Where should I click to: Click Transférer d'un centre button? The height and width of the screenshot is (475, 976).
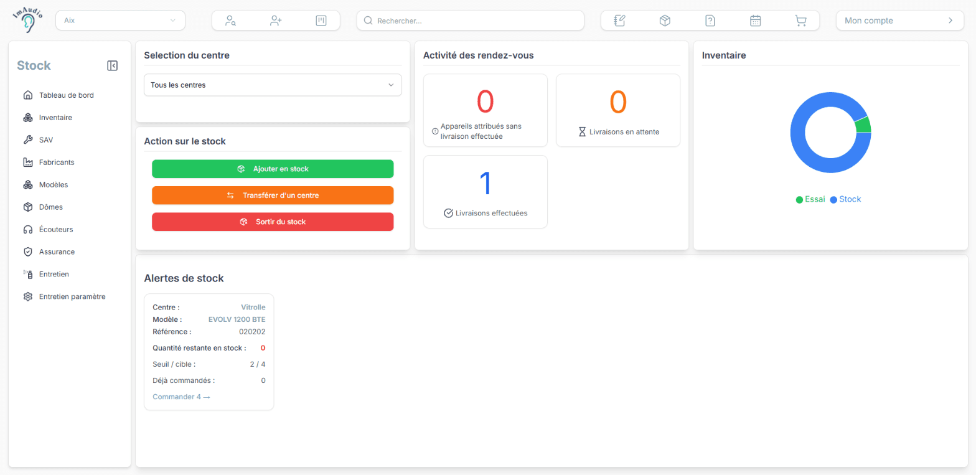(x=273, y=195)
